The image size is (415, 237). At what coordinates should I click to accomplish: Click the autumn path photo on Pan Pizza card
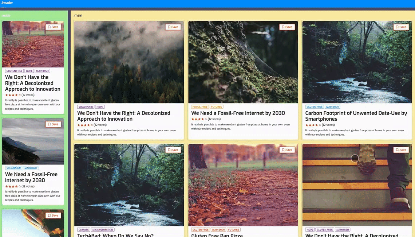point(243,185)
